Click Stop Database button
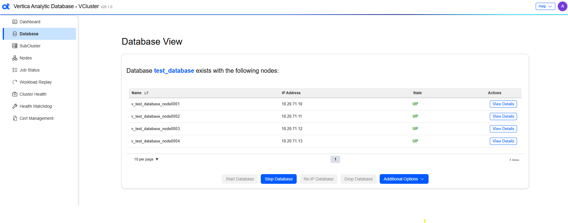This screenshot has height=223, width=568. [279, 179]
